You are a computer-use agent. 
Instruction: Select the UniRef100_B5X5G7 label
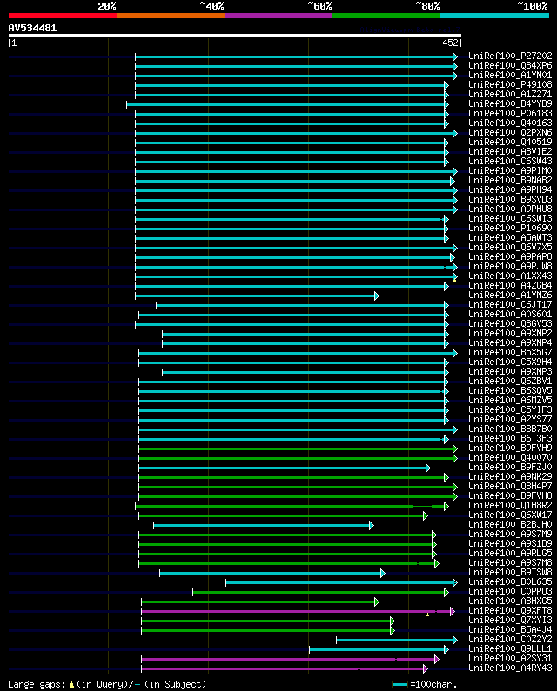tap(510, 353)
